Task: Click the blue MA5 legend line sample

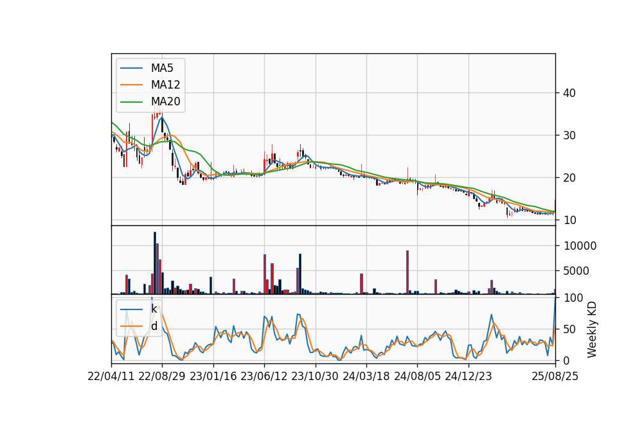Action: tap(131, 68)
